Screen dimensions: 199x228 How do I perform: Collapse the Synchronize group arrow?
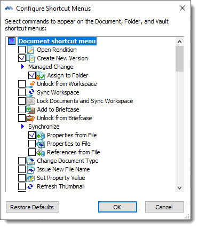point(22,127)
